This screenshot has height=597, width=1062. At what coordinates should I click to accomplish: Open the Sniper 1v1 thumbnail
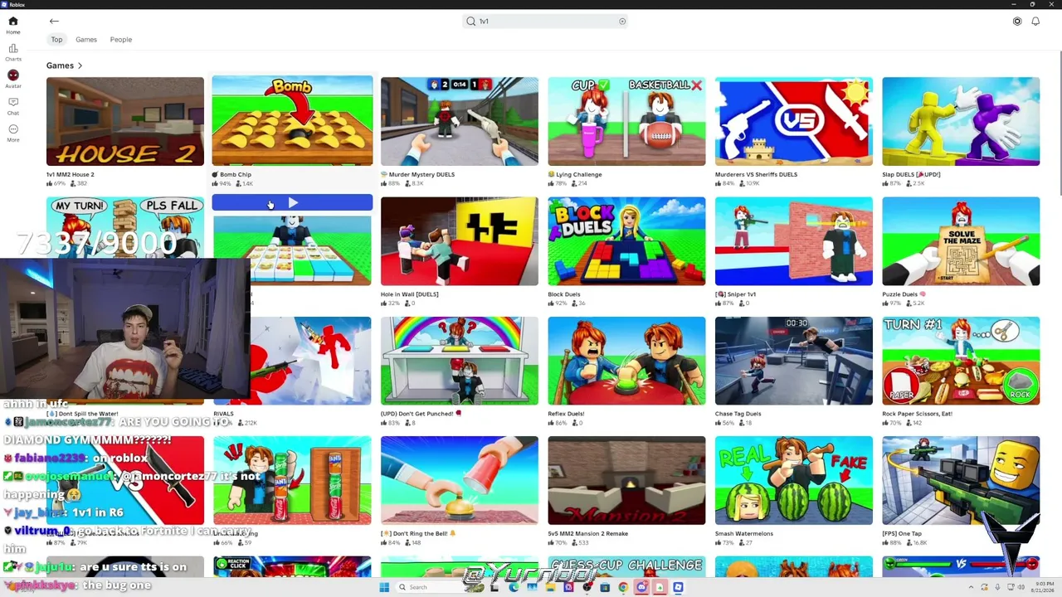(794, 241)
